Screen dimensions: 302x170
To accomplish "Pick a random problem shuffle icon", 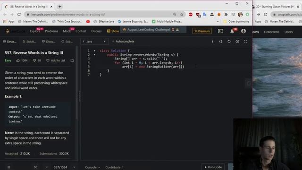I will point(35,167).
